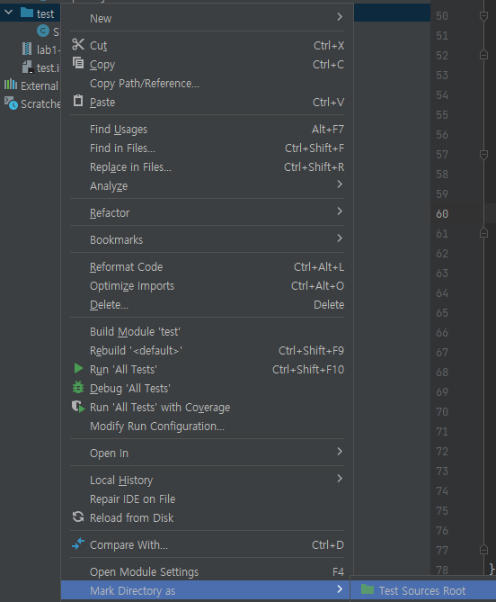Open Module Settings from menu
Image resolution: width=496 pixels, height=602 pixels.
point(144,572)
